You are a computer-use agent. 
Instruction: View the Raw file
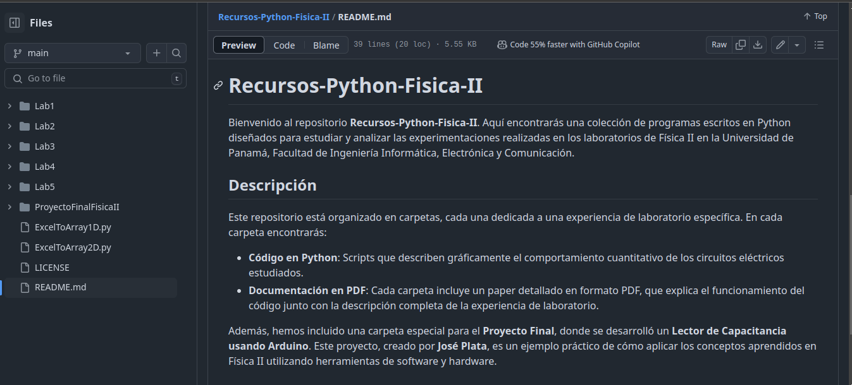pos(719,45)
